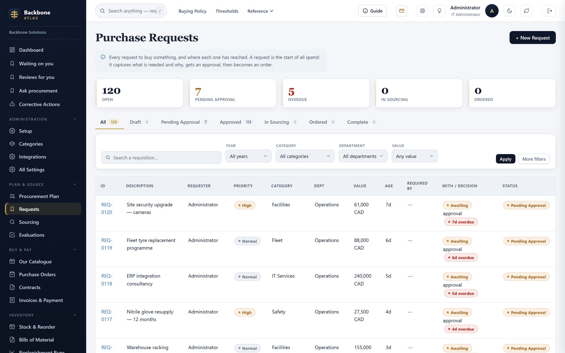The height and width of the screenshot is (353, 565).
Task: Open Ask procurement bookmark icon
Action: pyautogui.click(x=12, y=91)
